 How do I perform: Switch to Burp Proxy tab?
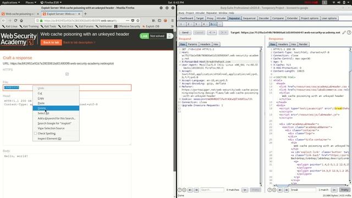(210, 18)
